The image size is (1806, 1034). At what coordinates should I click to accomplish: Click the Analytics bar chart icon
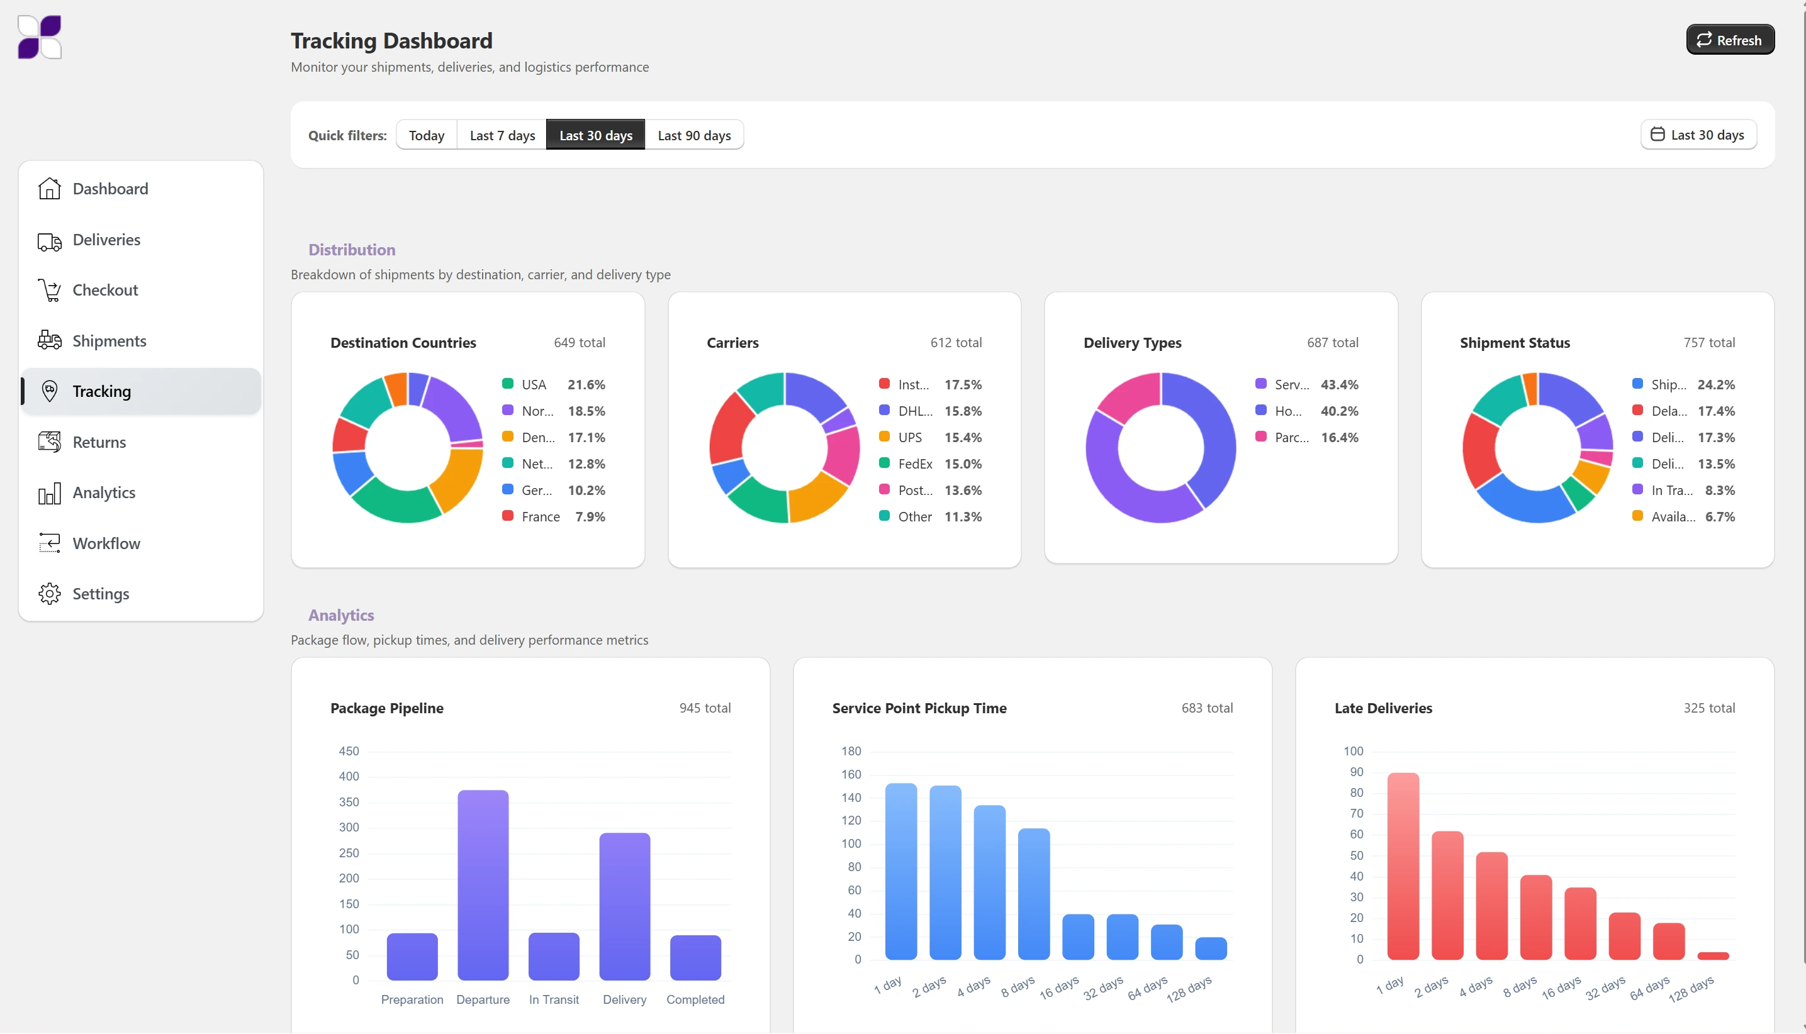[x=49, y=493]
